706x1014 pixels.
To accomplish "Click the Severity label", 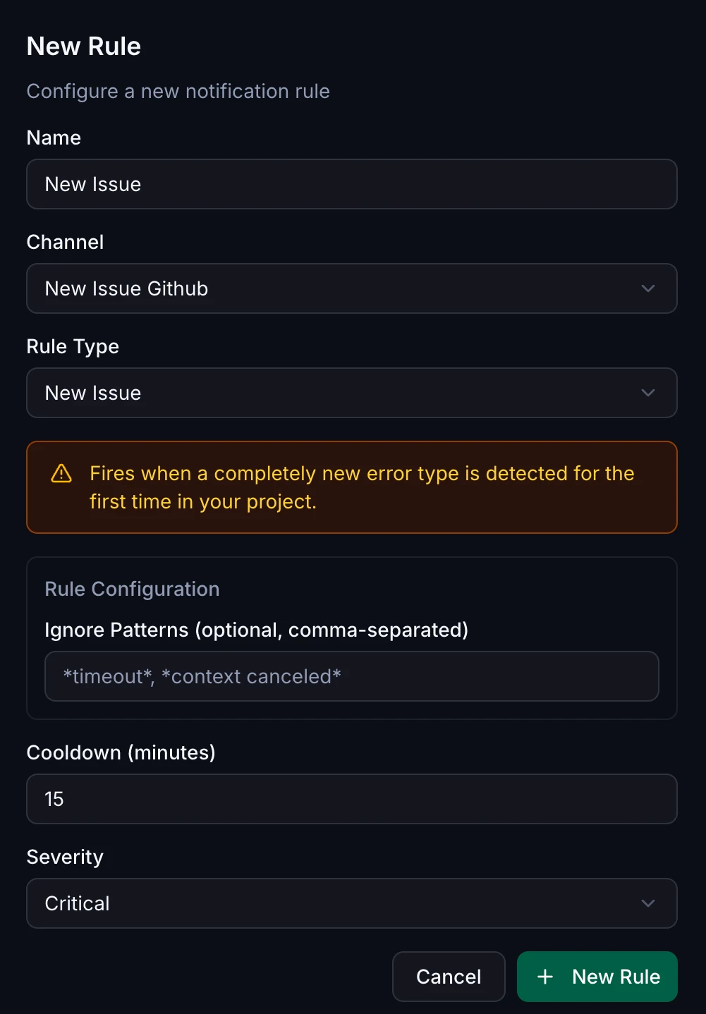I will pos(65,857).
